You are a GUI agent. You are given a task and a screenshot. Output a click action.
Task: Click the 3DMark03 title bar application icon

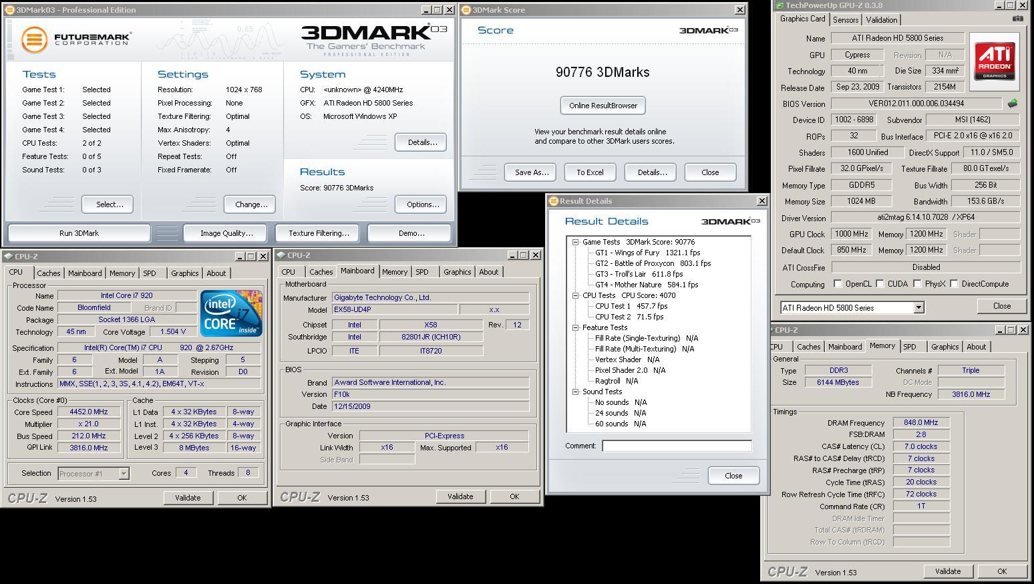coord(9,10)
